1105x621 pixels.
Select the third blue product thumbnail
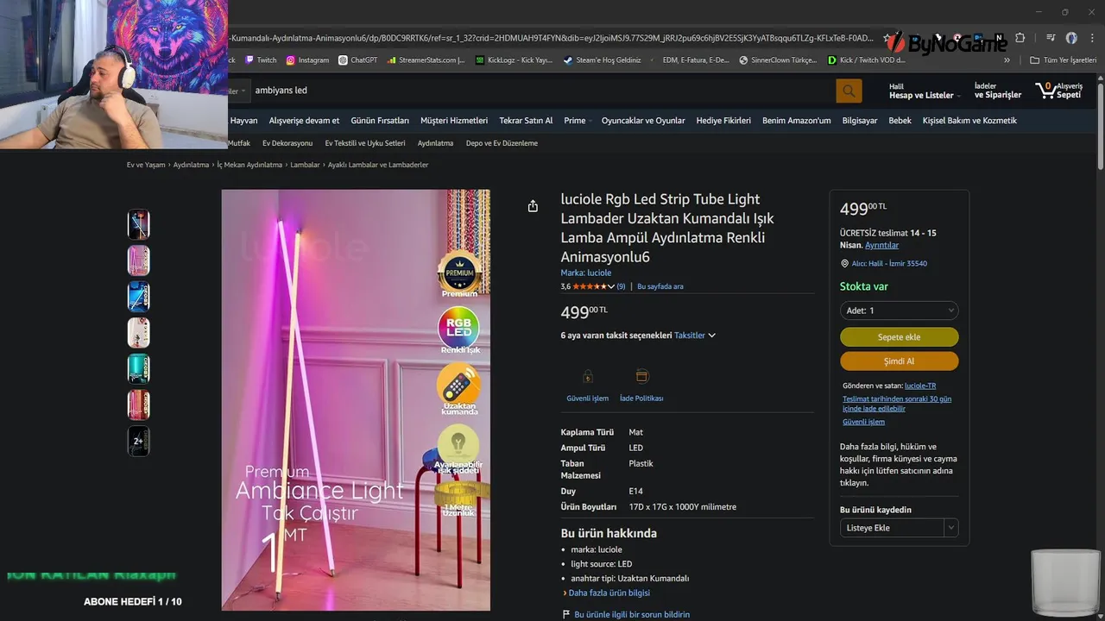click(x=138, y=297)
